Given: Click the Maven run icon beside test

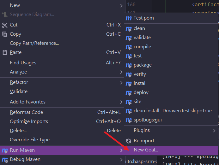Looking at the screenshot, I should click(129, 56).
